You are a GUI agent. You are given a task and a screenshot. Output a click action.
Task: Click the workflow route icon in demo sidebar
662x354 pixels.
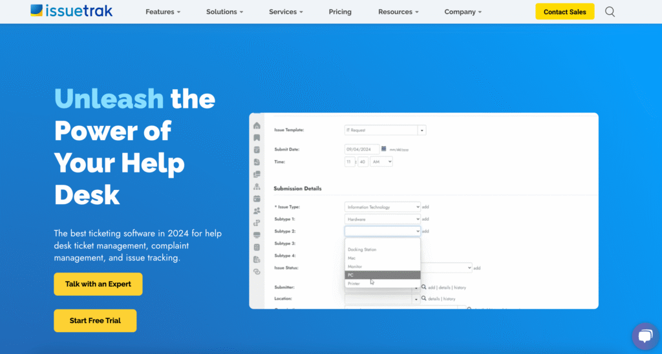coord(257,224)
